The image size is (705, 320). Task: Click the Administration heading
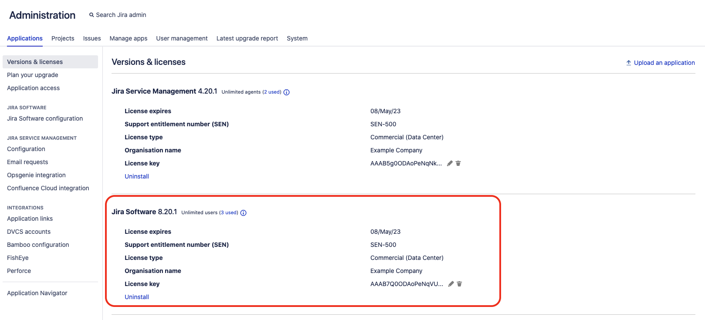(42, 15)
